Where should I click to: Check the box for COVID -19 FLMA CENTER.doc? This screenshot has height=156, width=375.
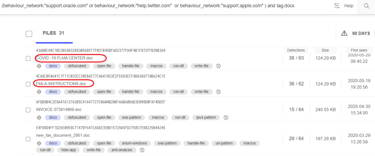[29, 58]
